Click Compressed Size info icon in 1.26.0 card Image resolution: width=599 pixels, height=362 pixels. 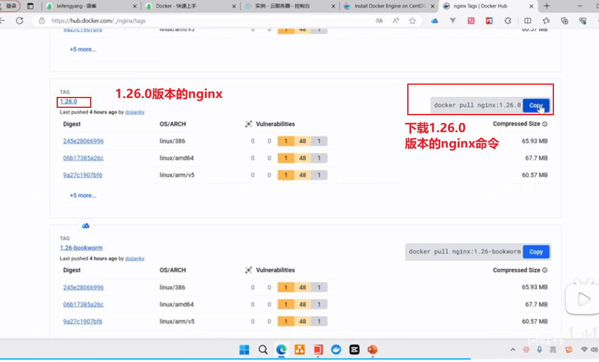coord(545,124)
